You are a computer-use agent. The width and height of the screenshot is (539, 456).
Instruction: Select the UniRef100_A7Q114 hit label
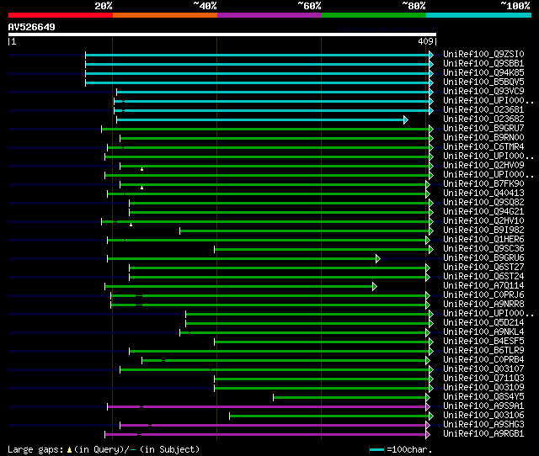(483, 286)
